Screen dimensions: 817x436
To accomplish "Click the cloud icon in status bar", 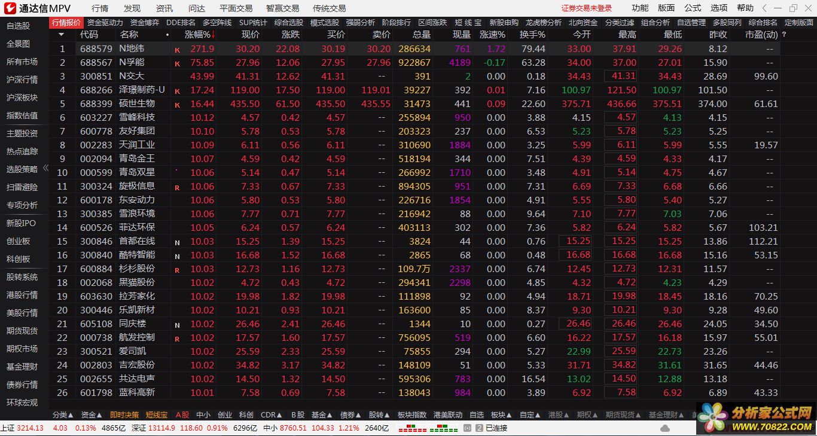I will [665, 428].
